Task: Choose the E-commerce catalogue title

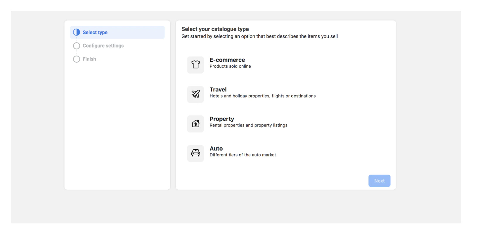Action: tap(227, 60)
